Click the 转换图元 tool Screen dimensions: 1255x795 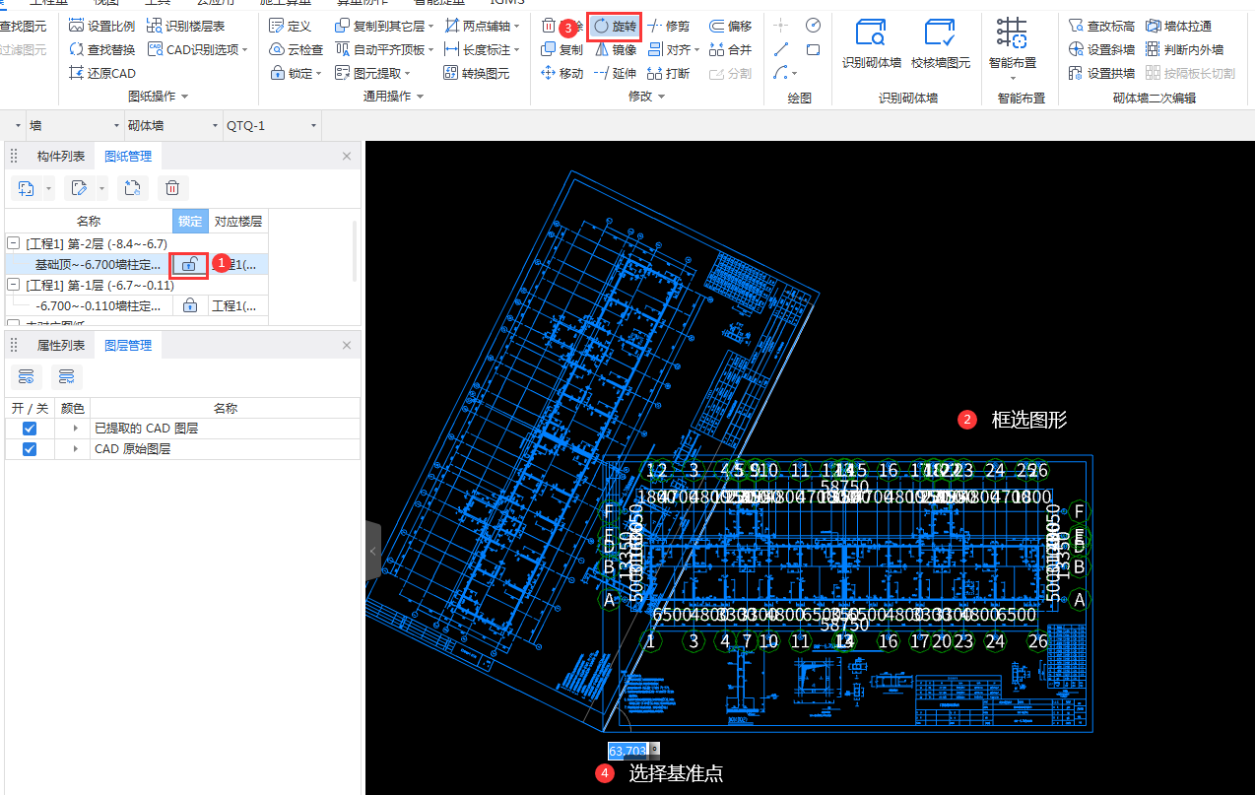(477, 73)
